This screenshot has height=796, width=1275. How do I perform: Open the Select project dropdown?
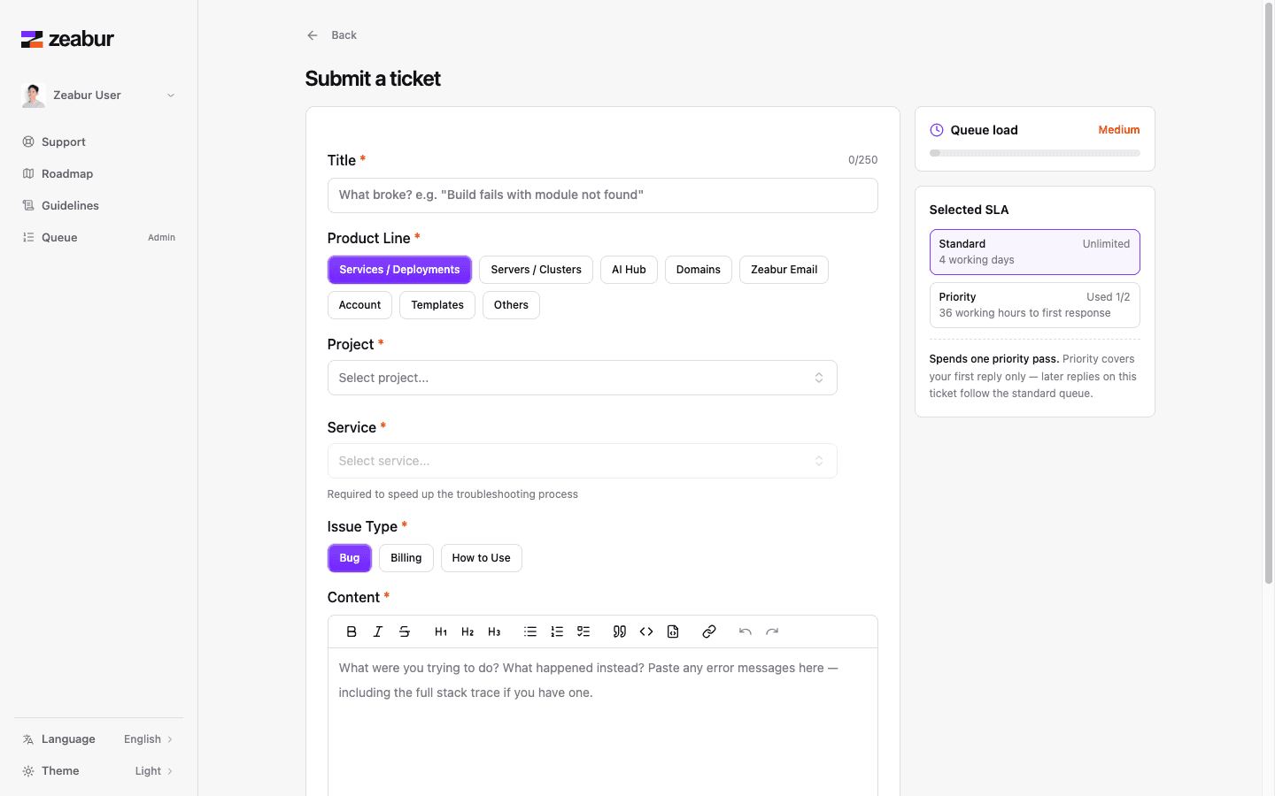[x=582, y=378]
